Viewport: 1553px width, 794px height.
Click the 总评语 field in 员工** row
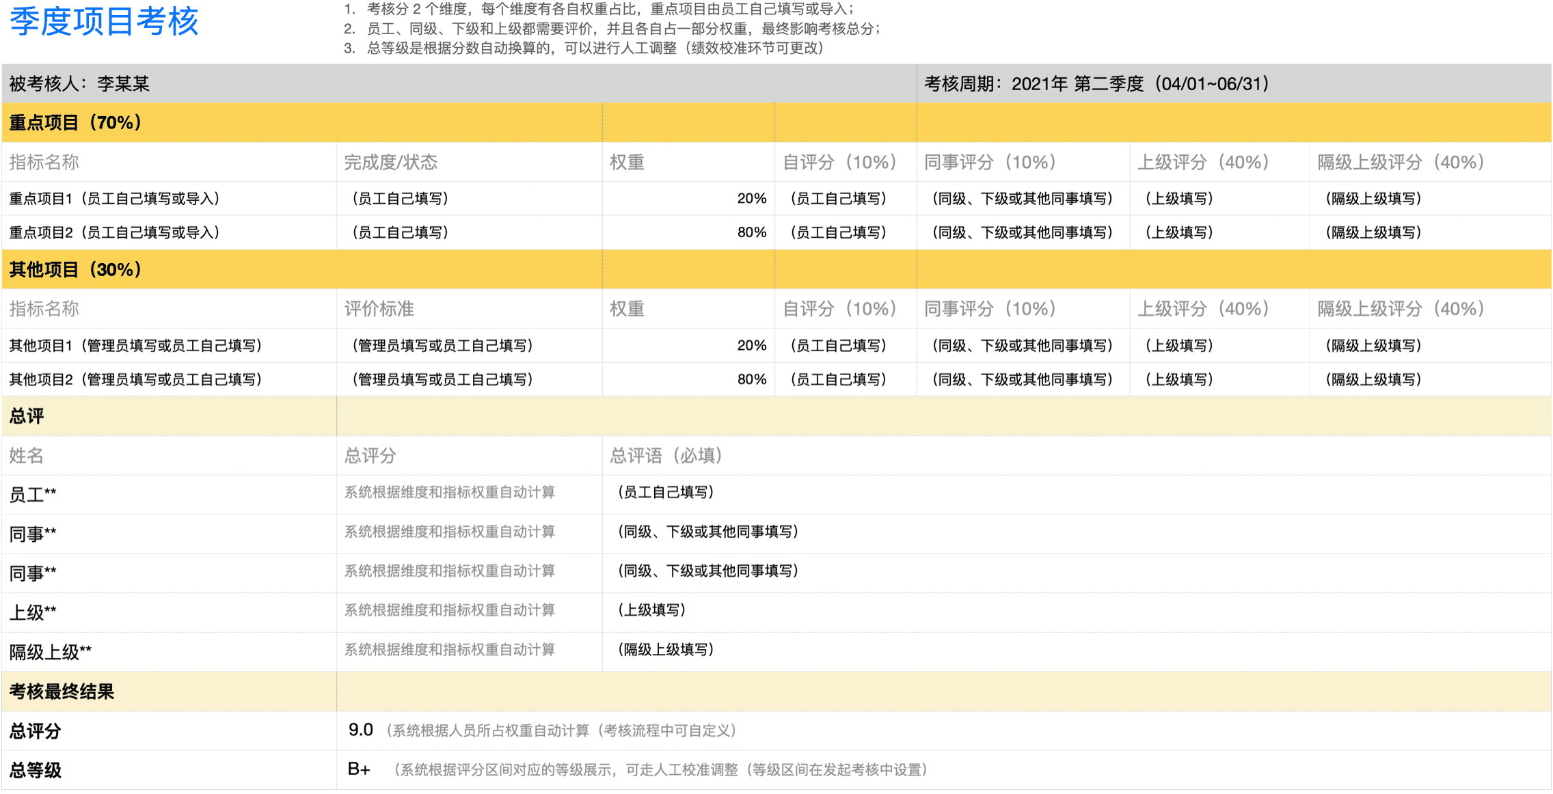click(1077, 494)
